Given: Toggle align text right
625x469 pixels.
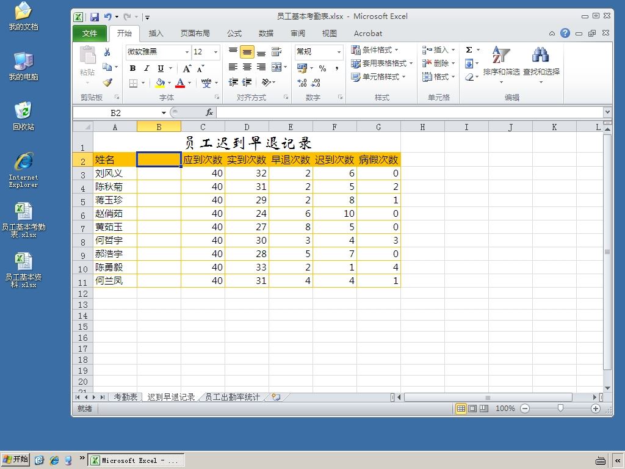Looking at the screenshot, I should coord(261,67).
